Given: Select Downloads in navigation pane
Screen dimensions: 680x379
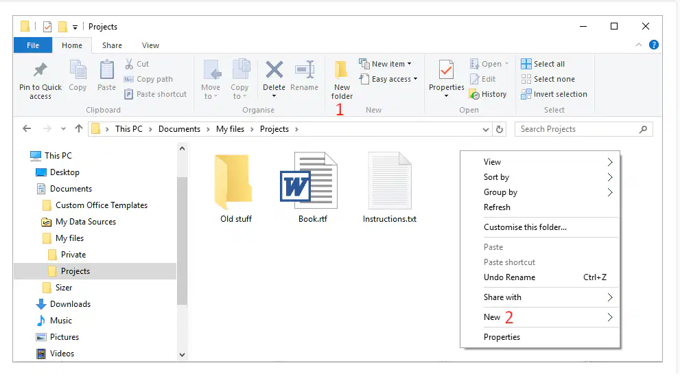Looking at the screenshot, I should [70, 304].
